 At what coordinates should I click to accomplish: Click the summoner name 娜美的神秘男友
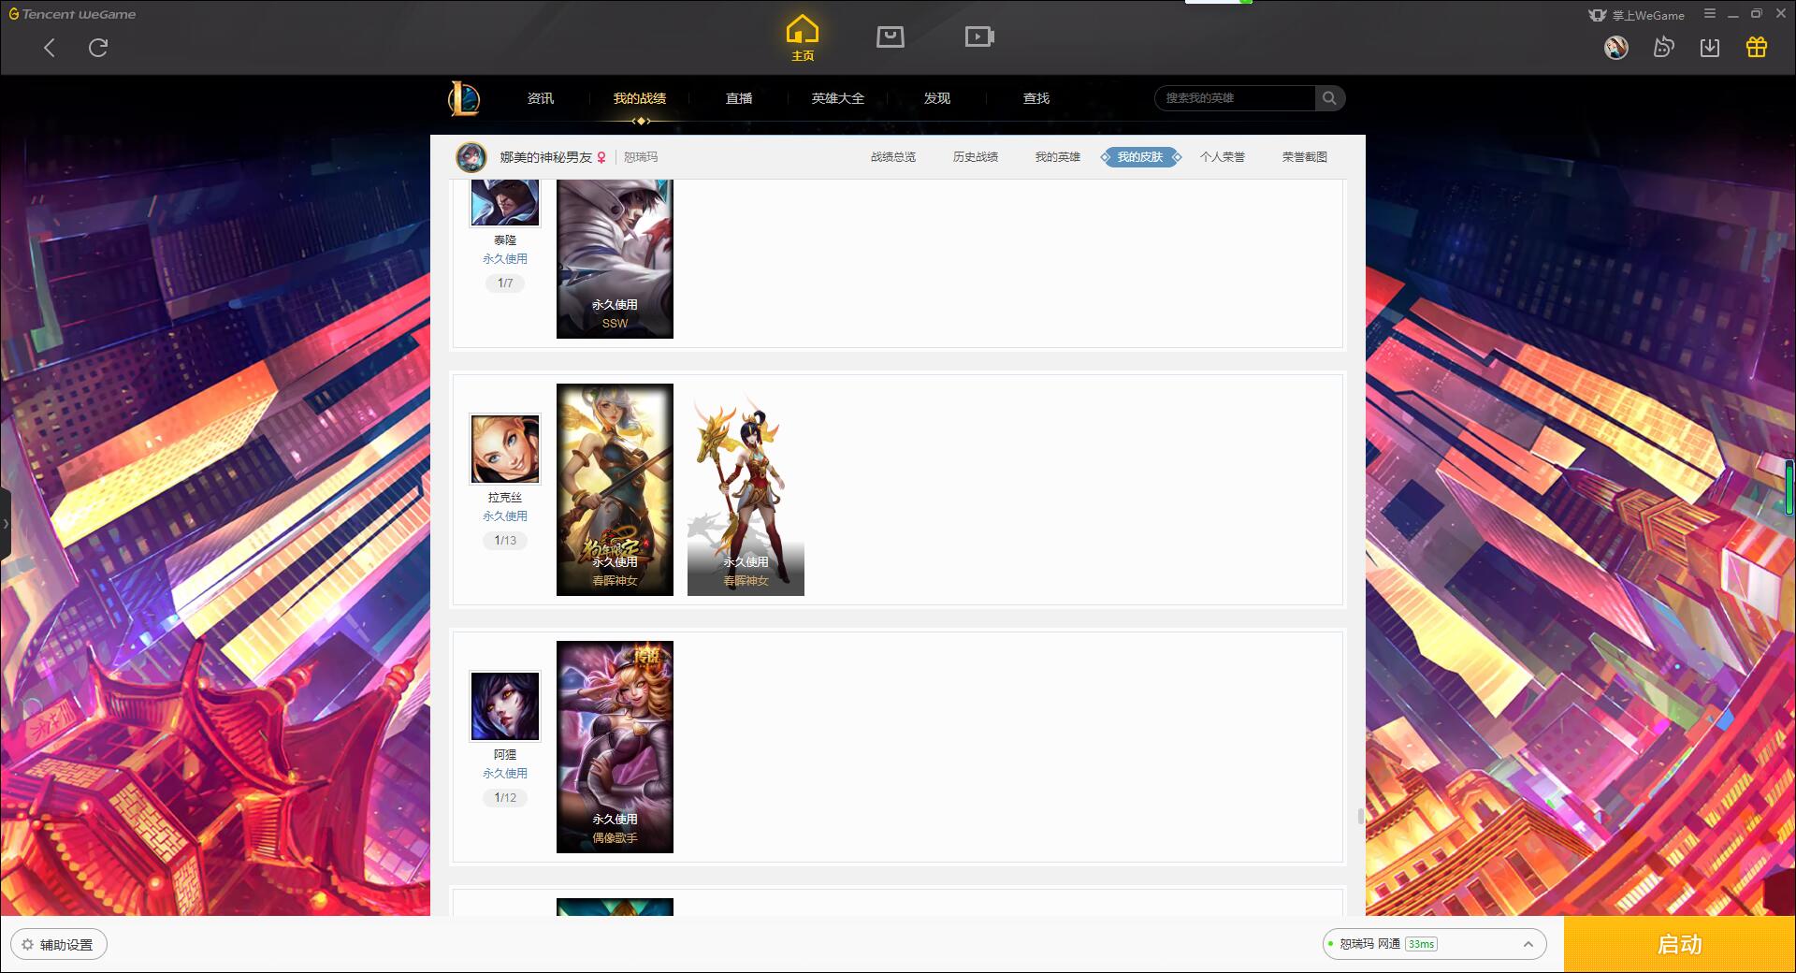point(546,157)
